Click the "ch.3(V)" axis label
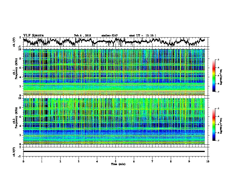The image size is (234, 181). click(14, 152)
